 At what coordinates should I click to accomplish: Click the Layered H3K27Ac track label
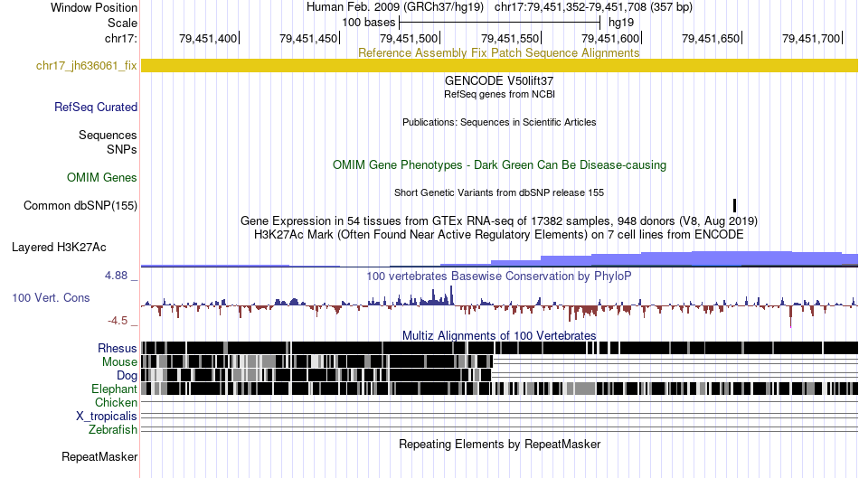coord(59,247)
